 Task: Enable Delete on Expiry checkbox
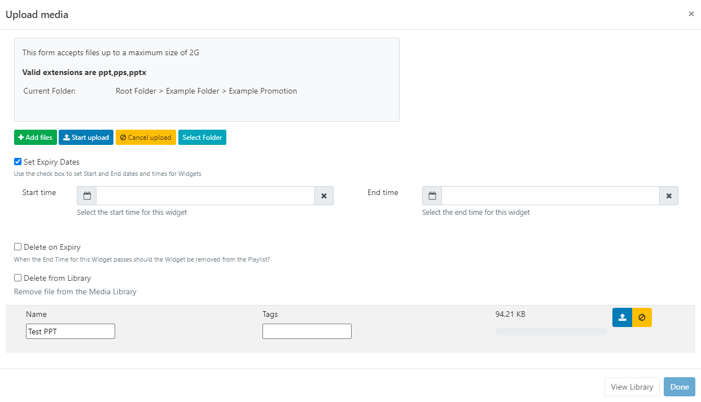(x=18, y=247)
